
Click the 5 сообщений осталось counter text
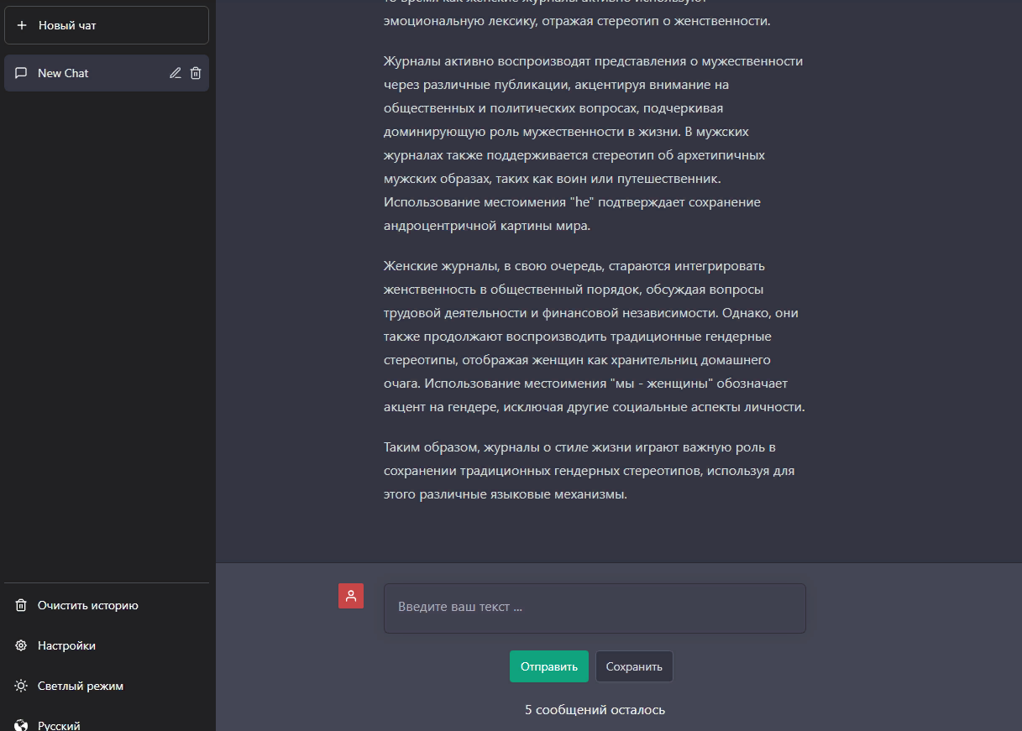tap(595, 710)
